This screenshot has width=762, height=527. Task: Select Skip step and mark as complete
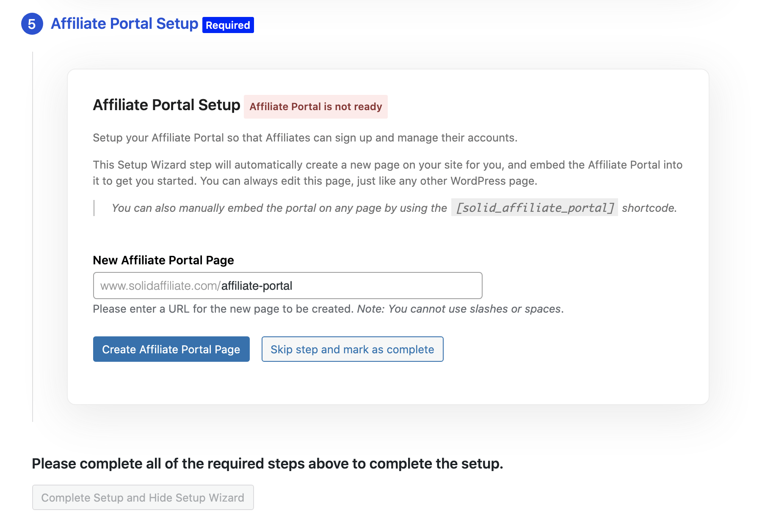tap(352, 349)
